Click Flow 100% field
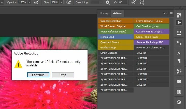The image size is (186, 109). click(55, 2)
